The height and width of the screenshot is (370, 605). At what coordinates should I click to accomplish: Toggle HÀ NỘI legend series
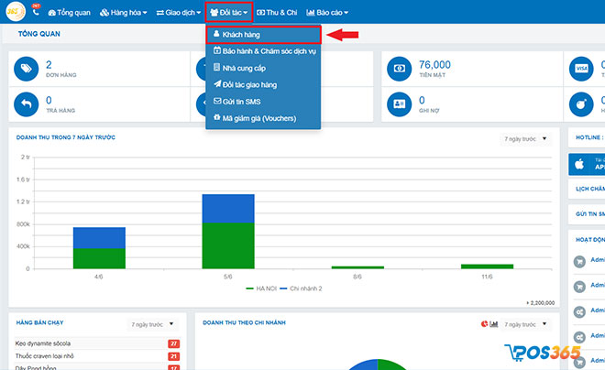click(261, 288)
